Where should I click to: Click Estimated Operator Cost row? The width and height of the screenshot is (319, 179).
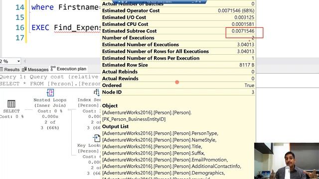(x=178, y=10)
